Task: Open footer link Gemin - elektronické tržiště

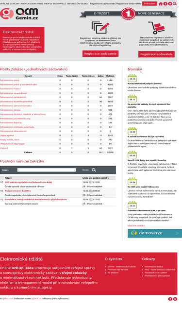Action: click(121, 267)
